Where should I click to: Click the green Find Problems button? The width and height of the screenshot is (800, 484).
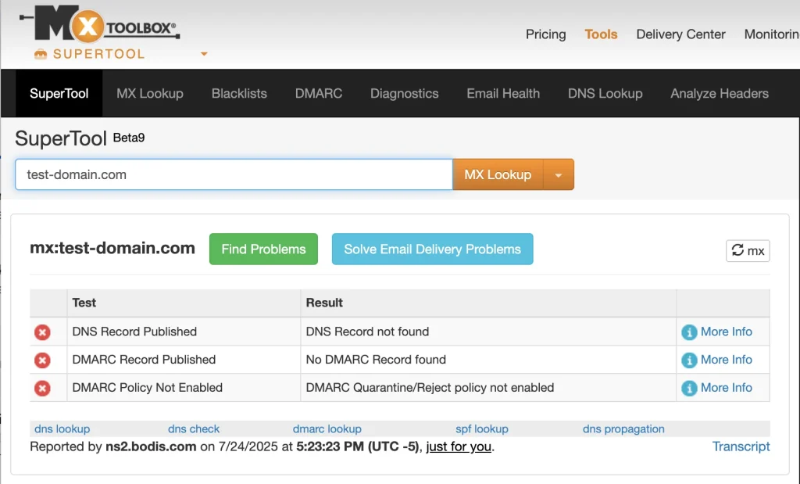pyautogui.click(x=263, y=249)
